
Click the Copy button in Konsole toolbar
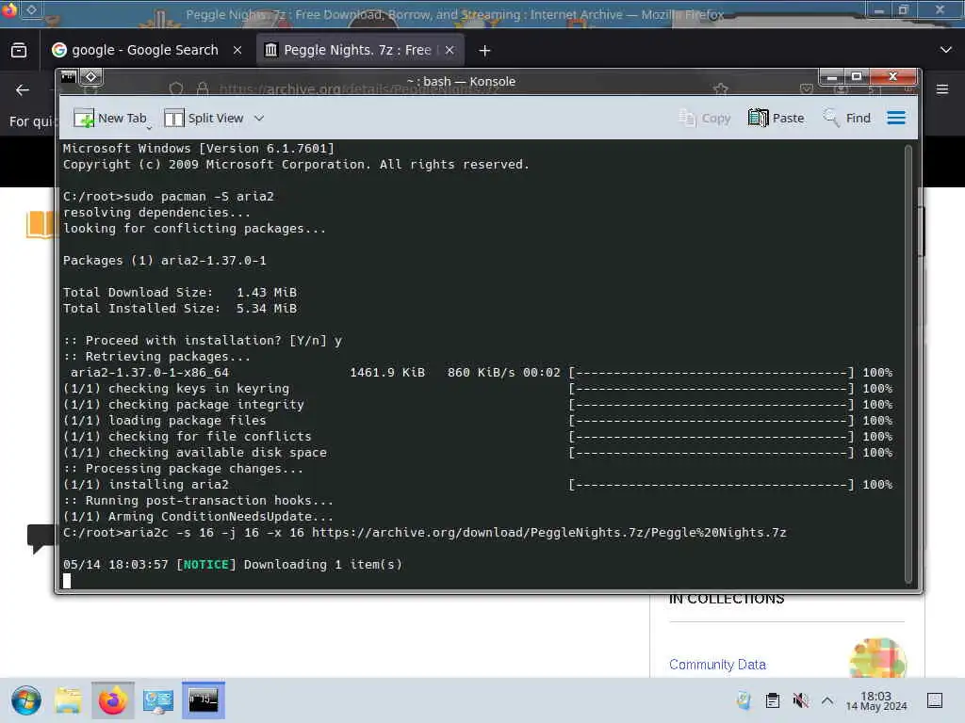point(704,118)
